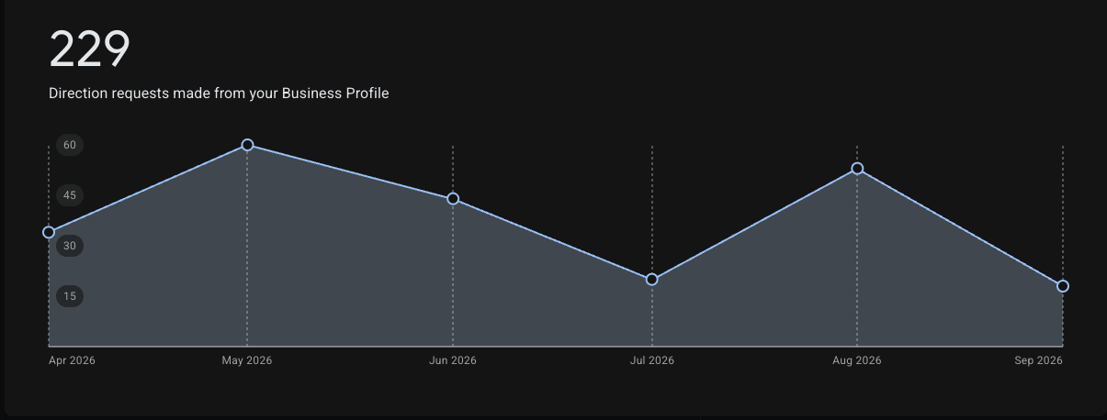Click the 229 total requests figure
The image size is (1107, 420).
[89, 50]
